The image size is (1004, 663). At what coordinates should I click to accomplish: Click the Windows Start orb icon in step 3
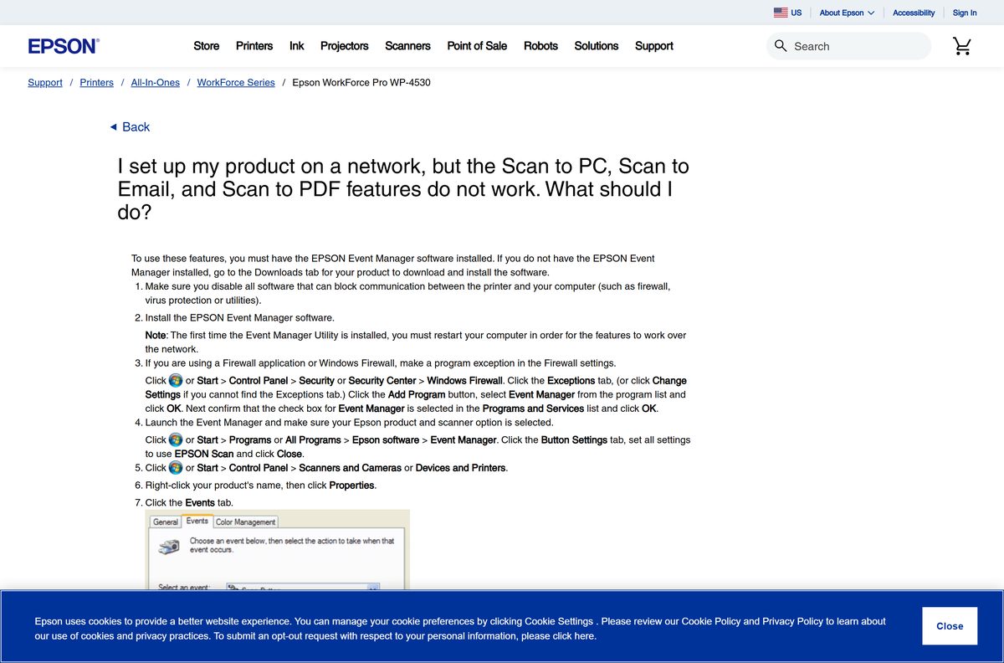176,380
